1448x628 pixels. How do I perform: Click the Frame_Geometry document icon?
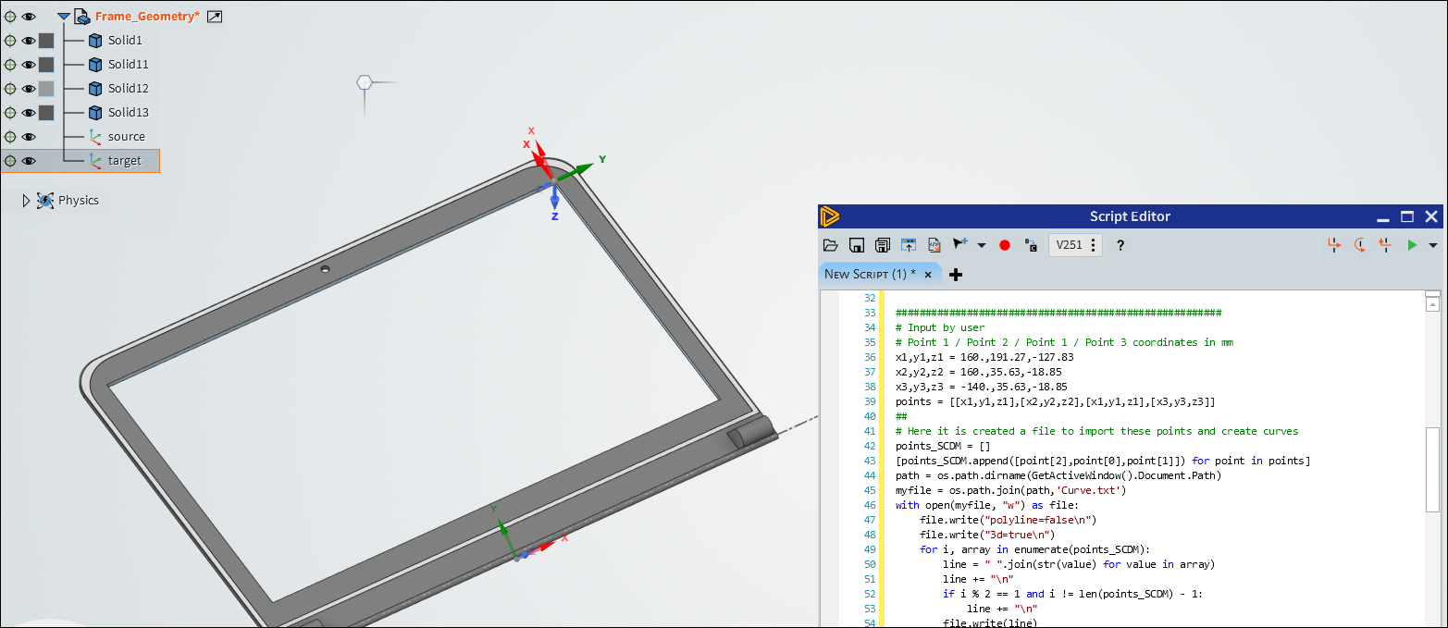(82, 17)
